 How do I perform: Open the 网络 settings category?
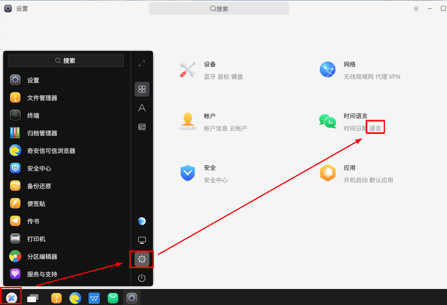[x=350, y=64]
